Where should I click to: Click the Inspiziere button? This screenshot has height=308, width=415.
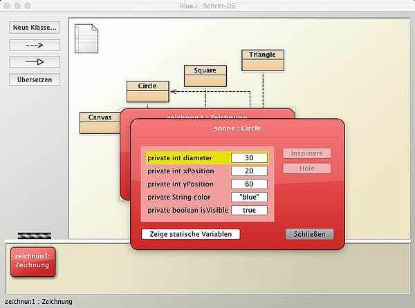click(x=306, y=153)
